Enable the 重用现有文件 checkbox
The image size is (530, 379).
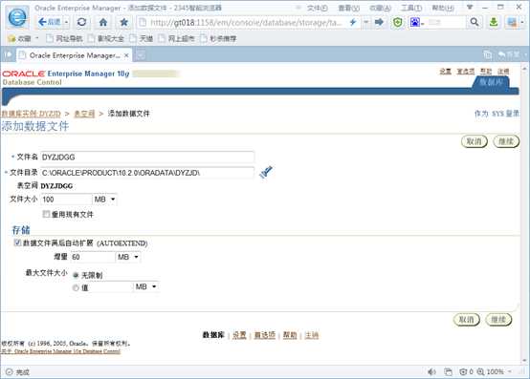(46, 214)
